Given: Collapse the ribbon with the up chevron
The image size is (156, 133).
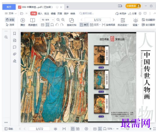Looking at the screenshot, I should click(155, 13).
